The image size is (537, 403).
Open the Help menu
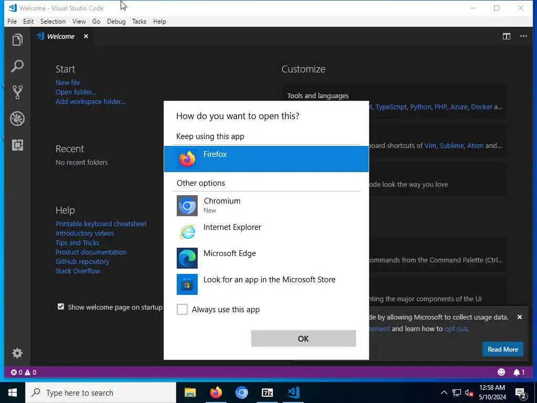coord(159,21)
